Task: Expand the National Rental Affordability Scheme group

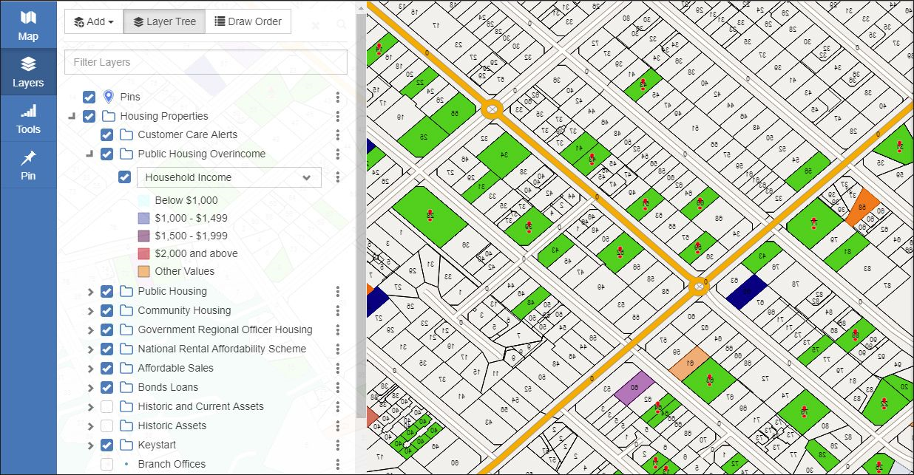Action: pos(90,349)
